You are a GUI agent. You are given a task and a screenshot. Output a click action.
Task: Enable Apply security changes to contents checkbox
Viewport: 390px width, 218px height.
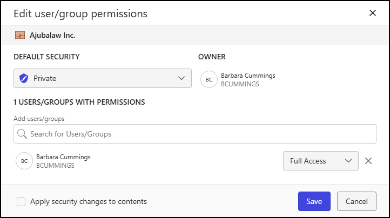[21, 202]
